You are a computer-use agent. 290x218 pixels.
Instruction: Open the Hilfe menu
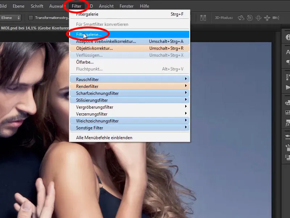point(144,6)
